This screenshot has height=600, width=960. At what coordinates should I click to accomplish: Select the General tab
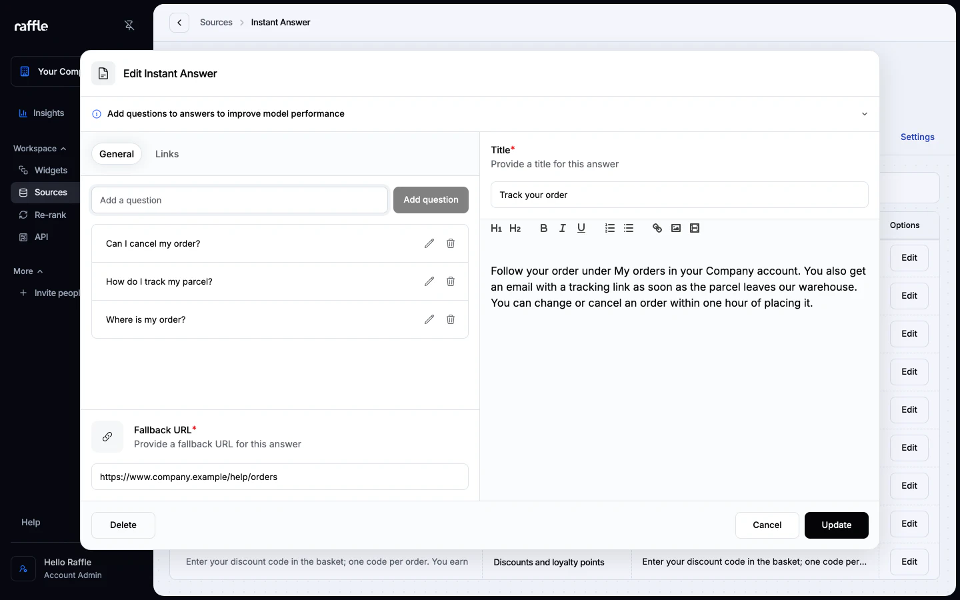tap(117, 154)
